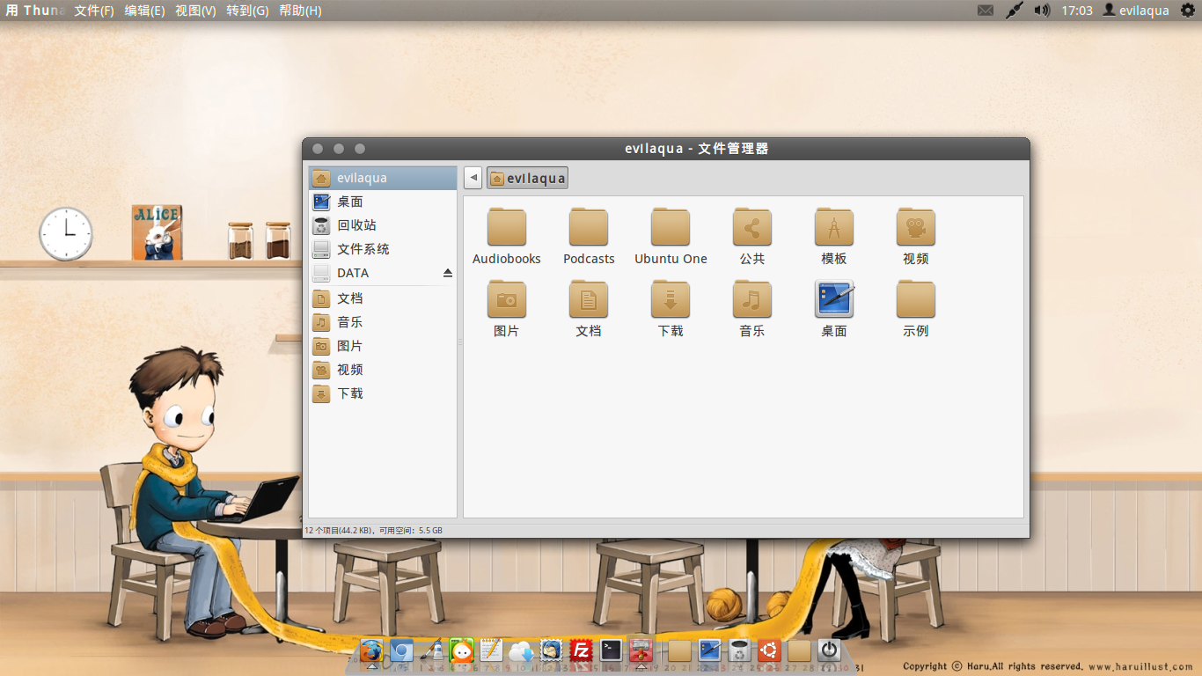Open 回收站 trash in sidebar
The height and width of the screenshot is (676, 1202).
pos(383,225)
